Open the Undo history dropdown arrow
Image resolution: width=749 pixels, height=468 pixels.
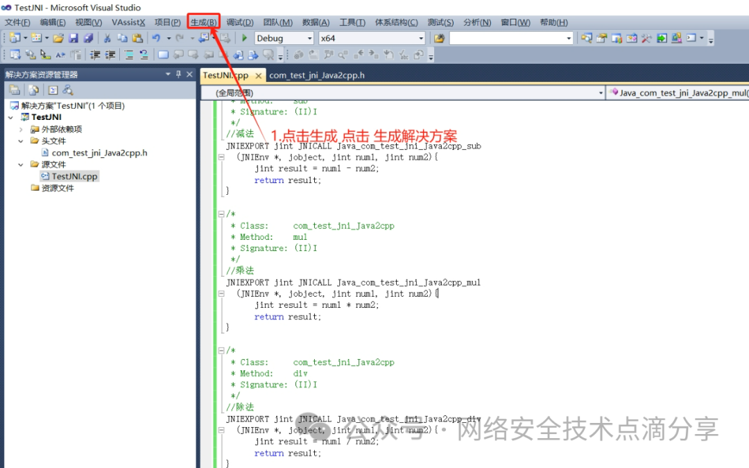(169, 38)
